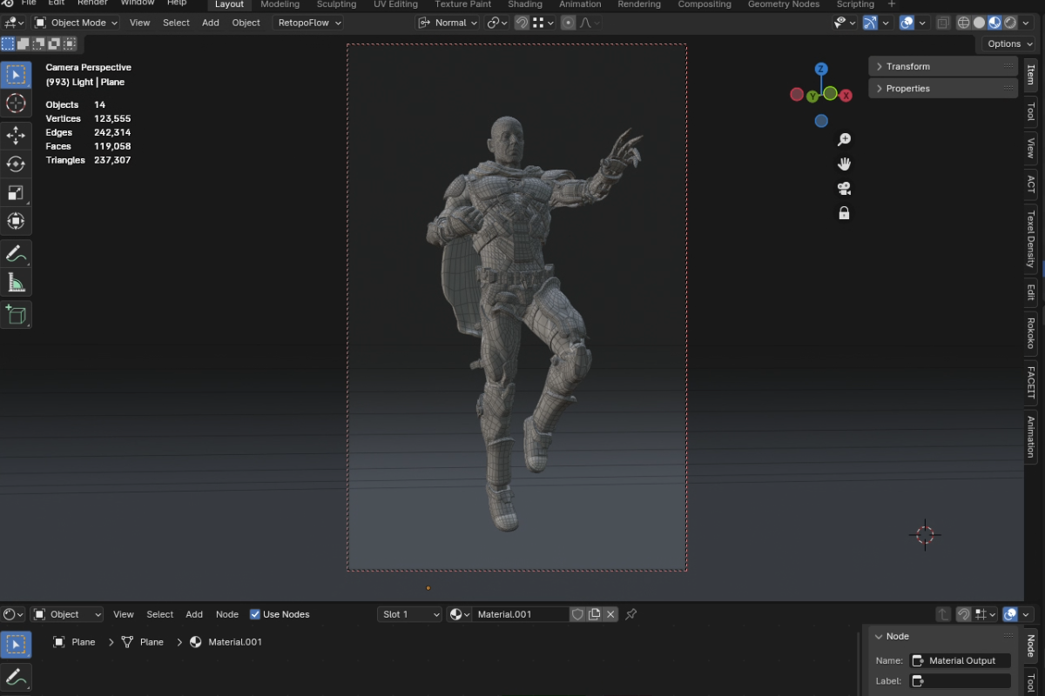Open the Add menu in viewport header
Screen dimensions: 1045x696
(211, 23)
